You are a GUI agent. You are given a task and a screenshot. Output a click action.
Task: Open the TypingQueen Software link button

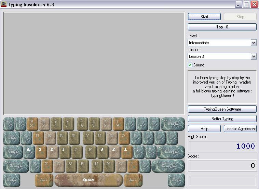[x=222, y=109]
